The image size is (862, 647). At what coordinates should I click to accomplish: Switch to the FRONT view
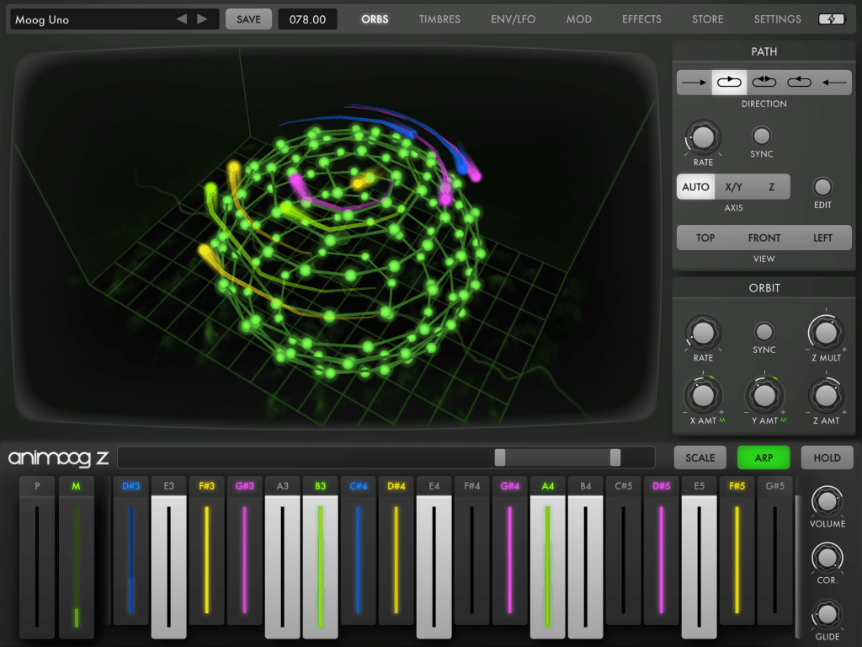pyautogui.click(x=764, y=238)
